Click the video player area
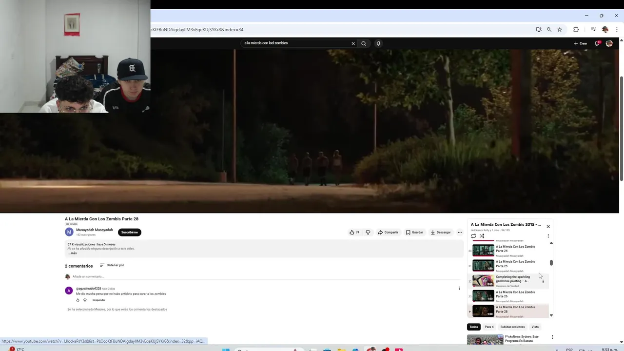Image resolution: width=624 pixels, height=351 pixels. [310, 131]
